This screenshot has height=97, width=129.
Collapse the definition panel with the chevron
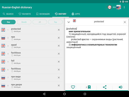pyautogui.click(x=69, y=22)
